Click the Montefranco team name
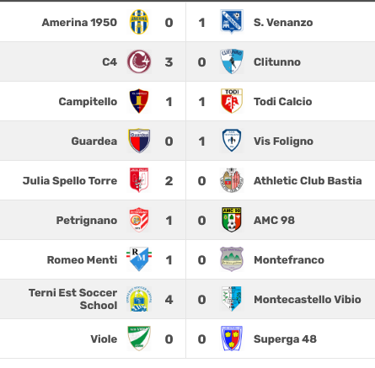The width and height of the screenshot is (375, 368). (289, 260)
